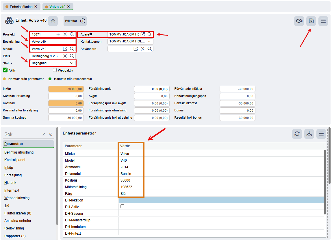Screen dimensions: 332x241
Task: Open the Status dropdown showing Begagnad
Action: (x=53, y=63)
